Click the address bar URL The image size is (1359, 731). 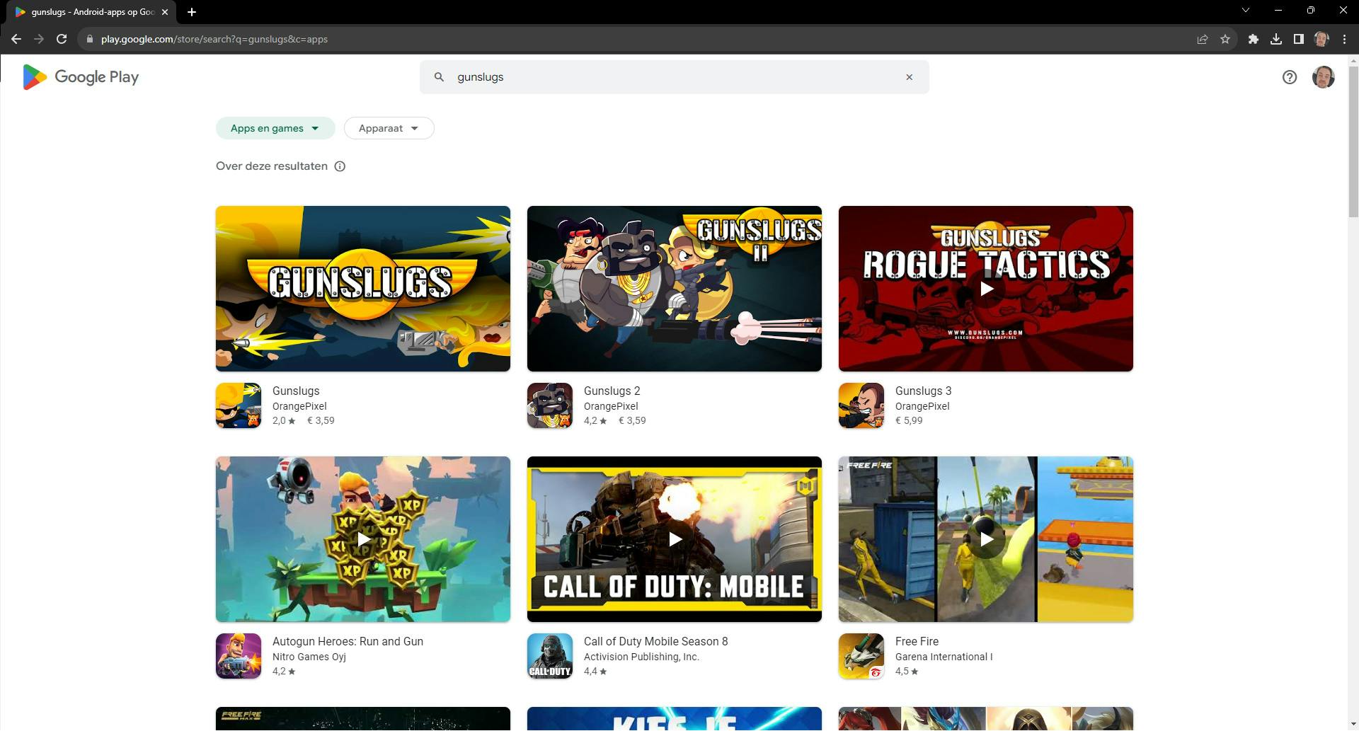click(x=214, y=39)
